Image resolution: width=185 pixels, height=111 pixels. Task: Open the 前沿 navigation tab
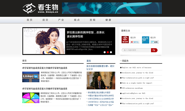pos(45,20)
